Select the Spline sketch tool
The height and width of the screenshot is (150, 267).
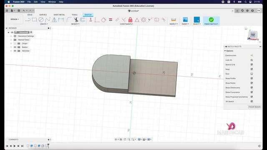coord(48,20)
